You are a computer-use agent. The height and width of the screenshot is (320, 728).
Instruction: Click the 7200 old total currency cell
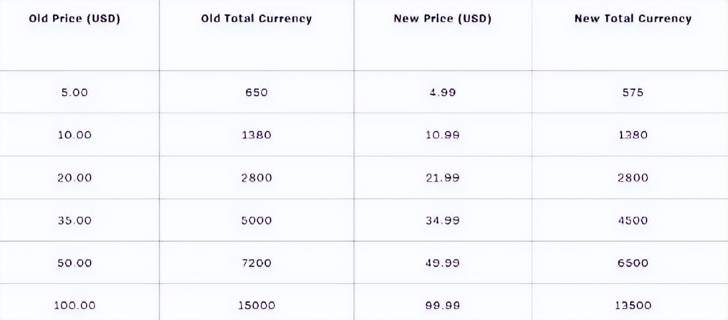(x=256, y=263)
